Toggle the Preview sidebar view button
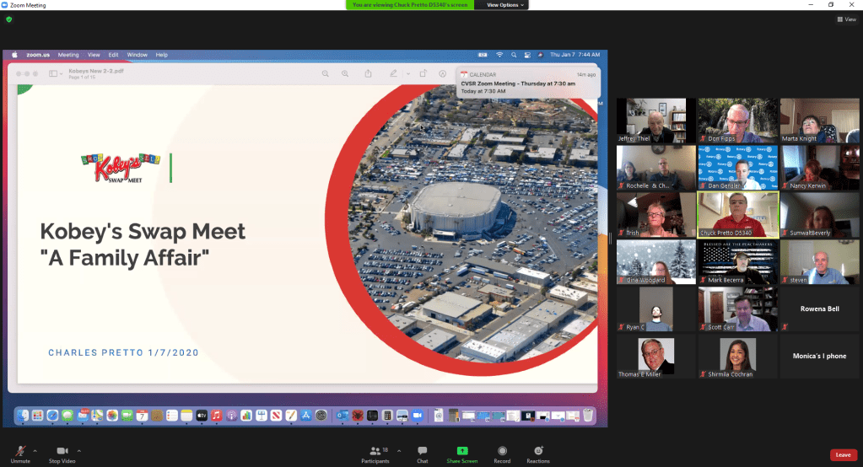863x467 pixels. pos(53,73)
